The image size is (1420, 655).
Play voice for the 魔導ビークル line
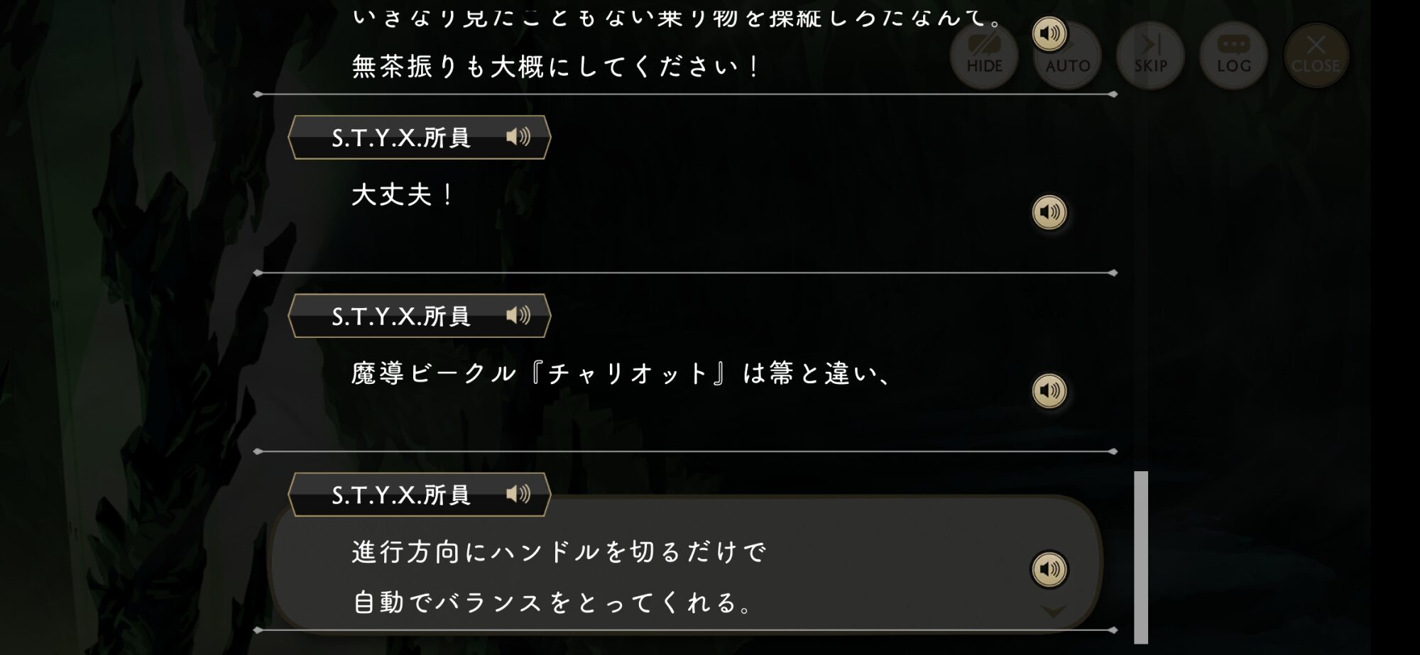[x=1049, y=391]
